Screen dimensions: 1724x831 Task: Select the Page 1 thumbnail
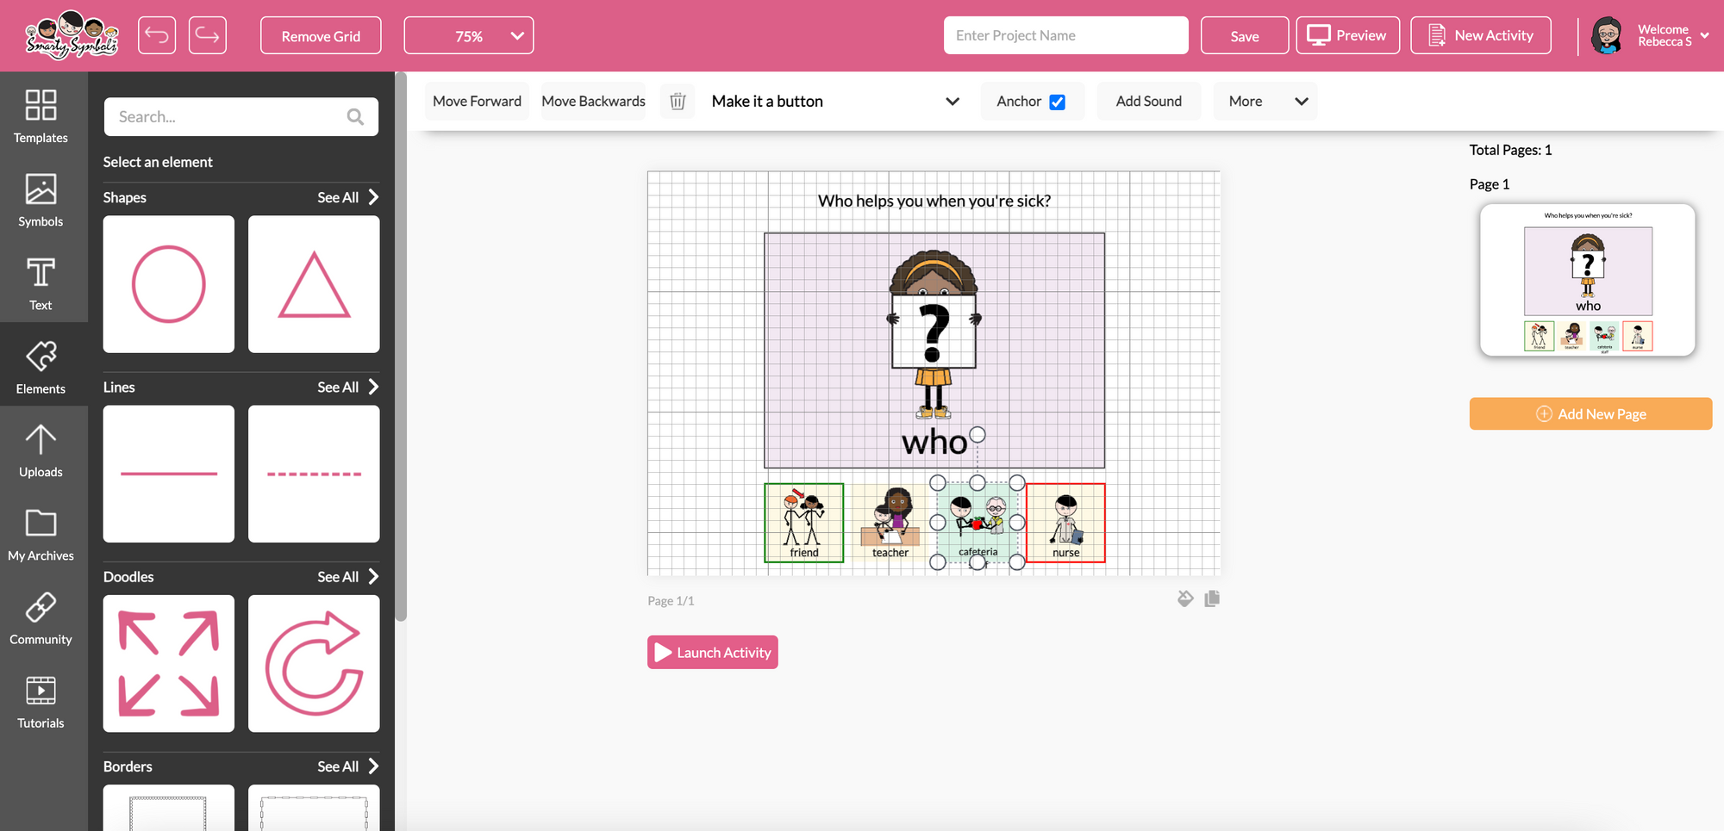1586,281
